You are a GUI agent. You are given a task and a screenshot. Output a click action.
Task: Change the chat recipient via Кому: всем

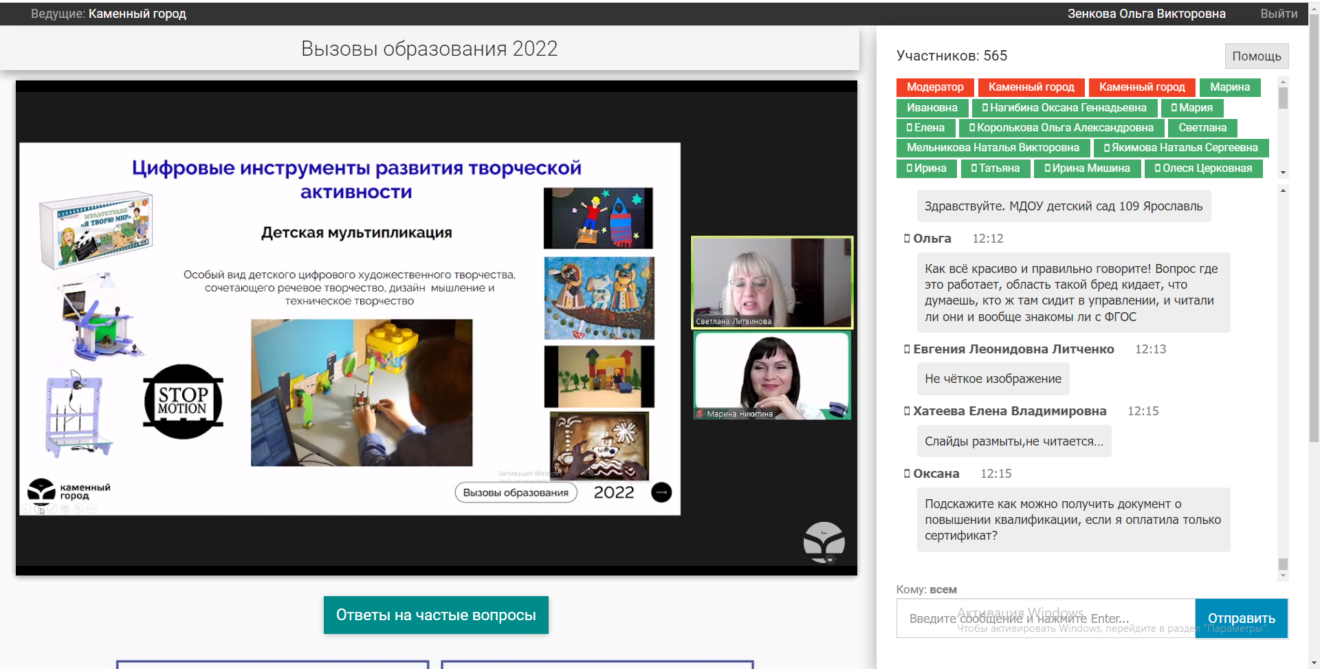tap(943, 589)
